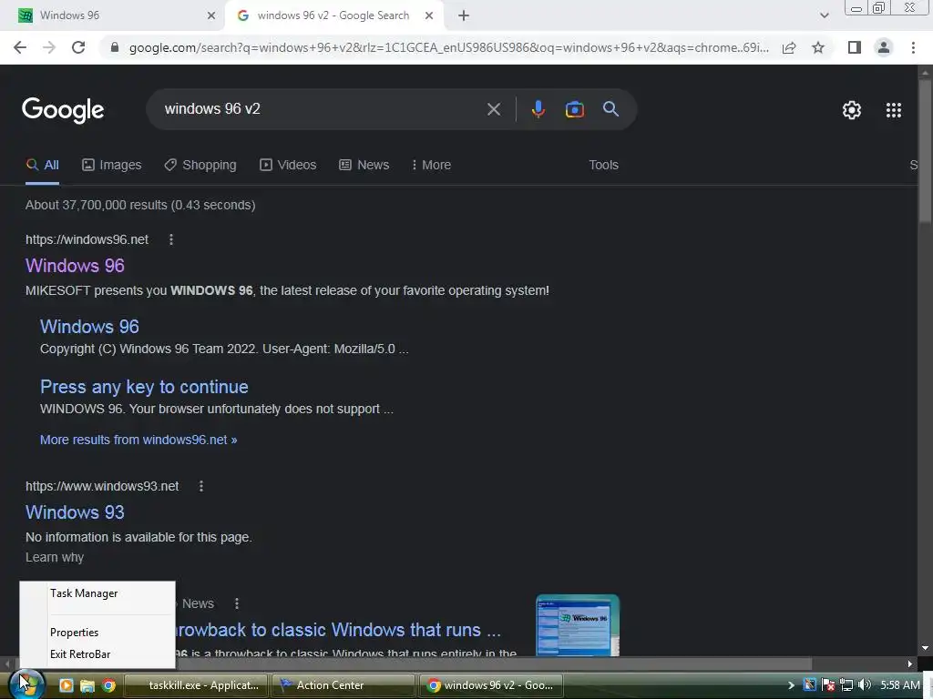Switch to Shopping results
This screenshot has width=933, height=699.
200,166
